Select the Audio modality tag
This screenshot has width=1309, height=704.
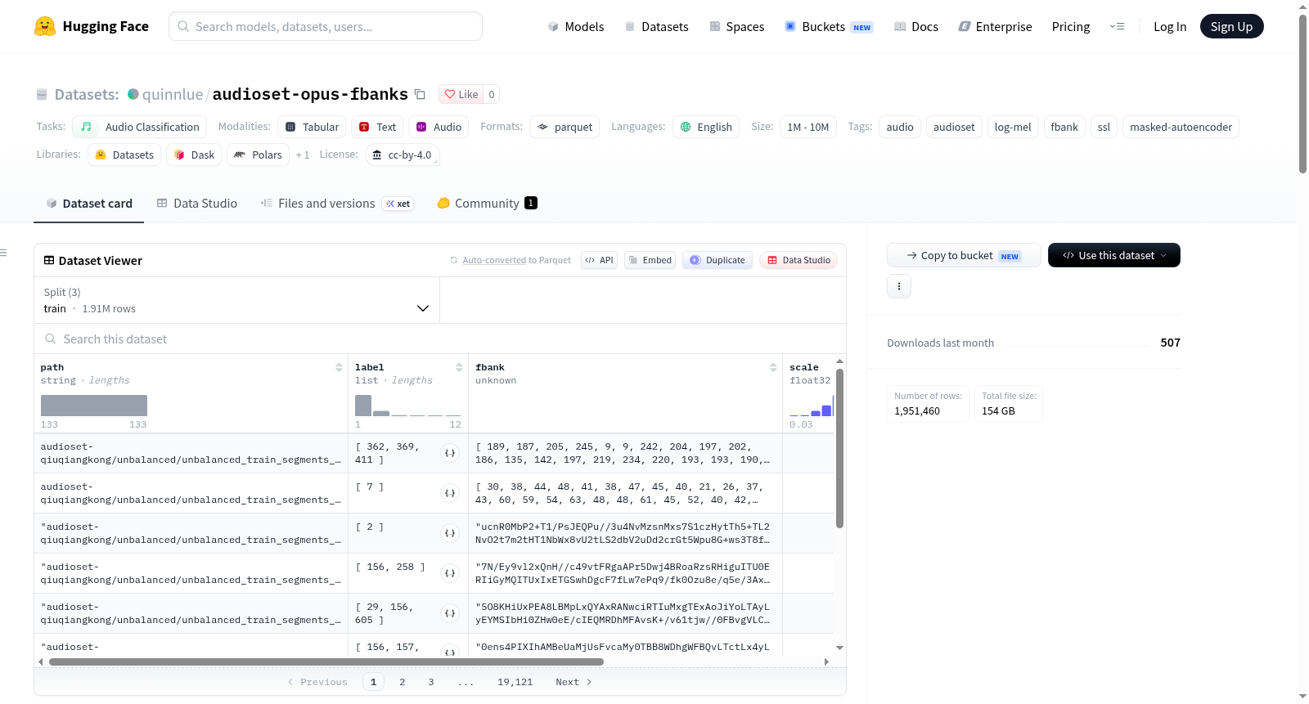pyautogui.click(x=439, y=127)
